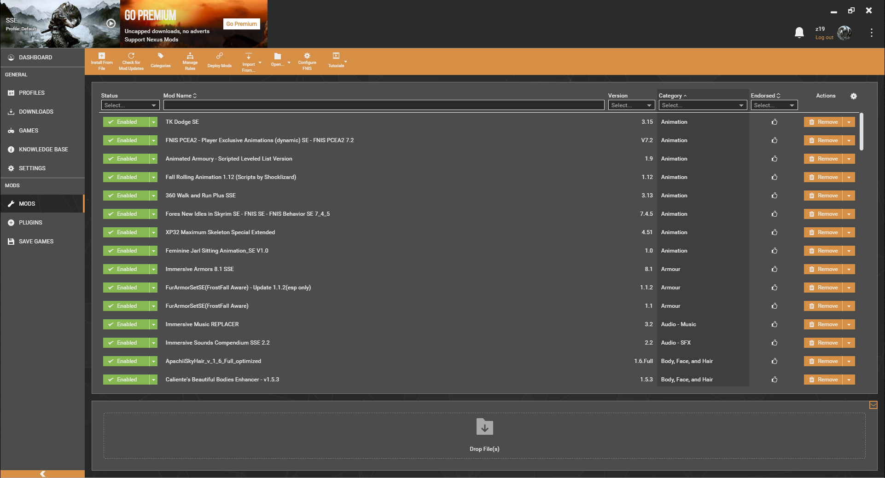The image size is (885, 478).
Task: Open the notifications bell
Action: 799,33
